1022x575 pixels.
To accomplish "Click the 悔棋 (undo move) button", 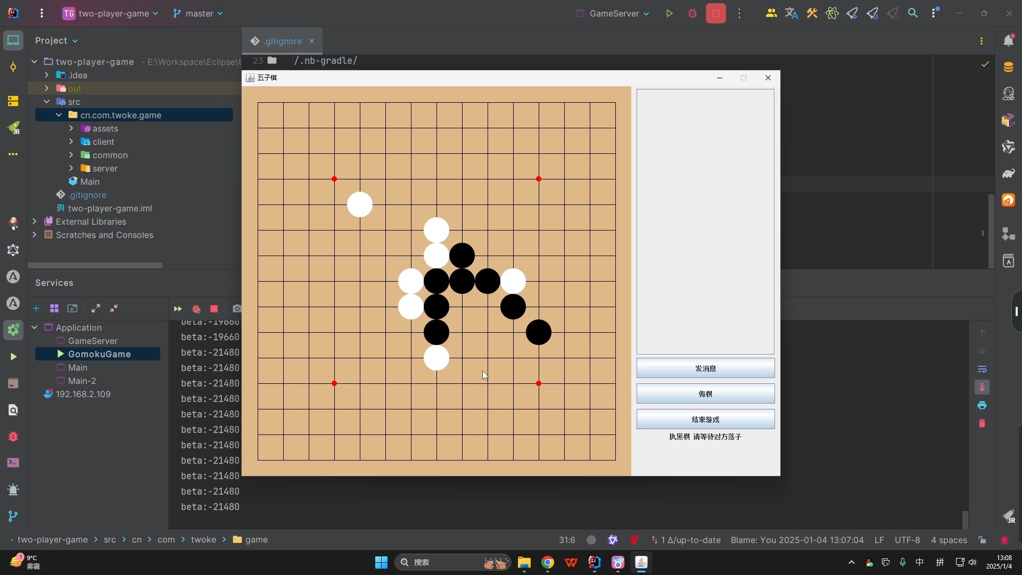I will 705,394.
